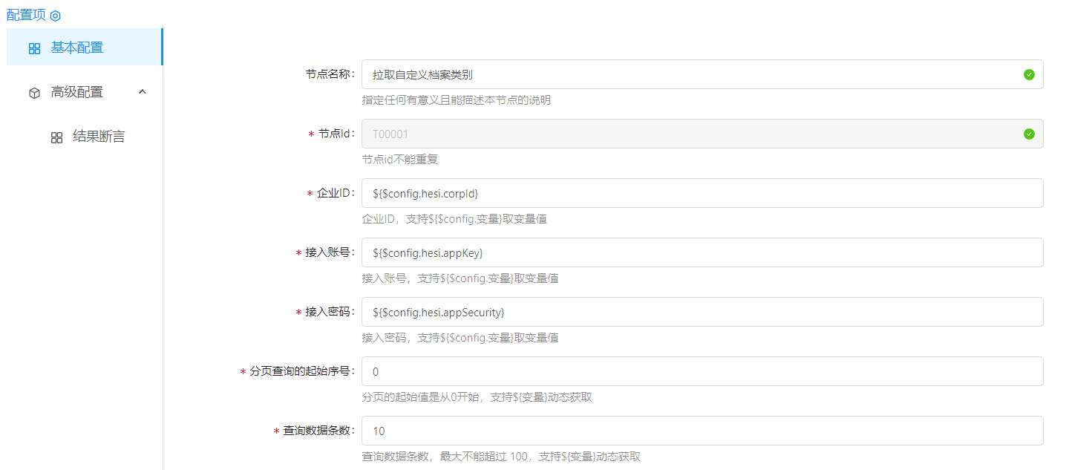Screen dimensions: 1069x470
Task: Focus the 节点名称 input field
Action: pyautogui.click(x=690, y=74)
